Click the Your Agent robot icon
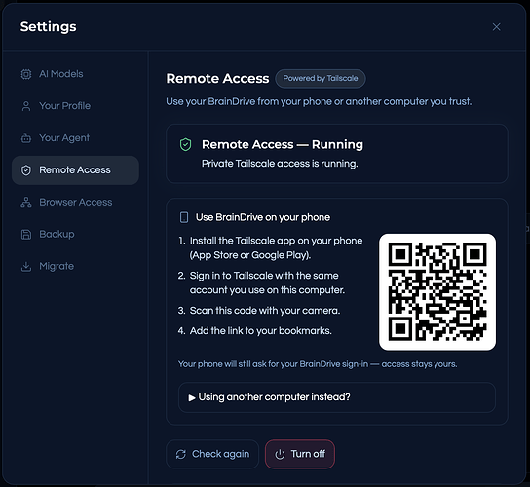 26,138
